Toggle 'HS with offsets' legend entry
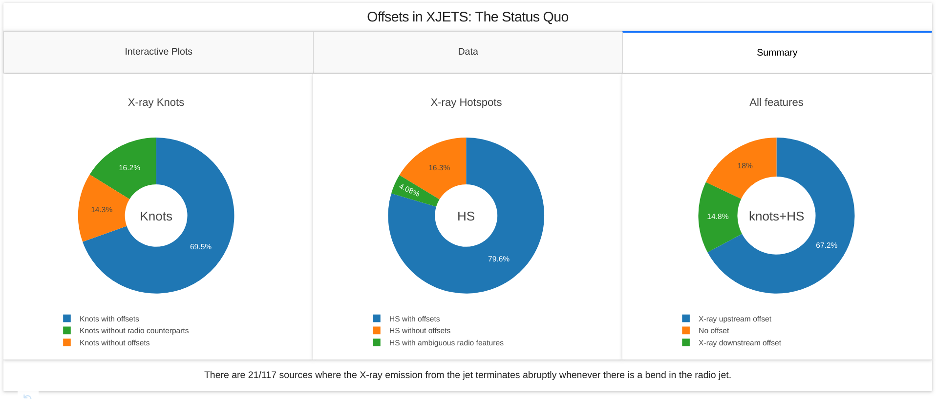 (x=414, y=319)
